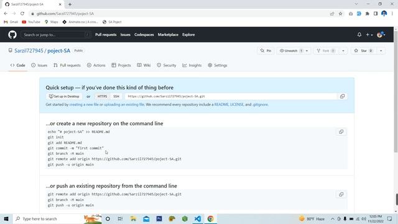Open the poject-SA repository name link

[58, 50]
